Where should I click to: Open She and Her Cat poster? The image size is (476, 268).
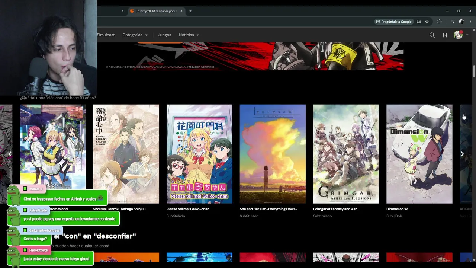[x=273, y=154]
